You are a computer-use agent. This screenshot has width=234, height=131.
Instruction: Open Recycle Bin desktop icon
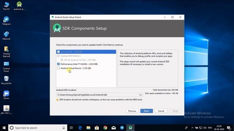(6, 80)
